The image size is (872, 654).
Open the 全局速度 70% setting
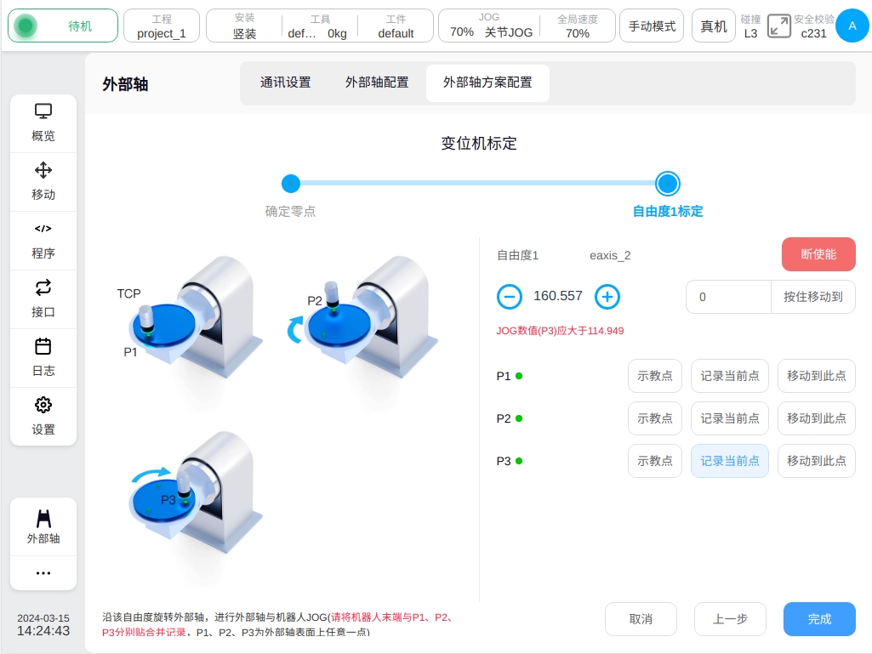click(x=578, y=26)
